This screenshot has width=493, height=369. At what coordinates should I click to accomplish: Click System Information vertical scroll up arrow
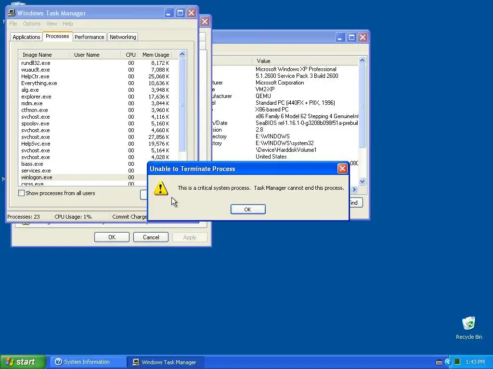tap(362, 60)
